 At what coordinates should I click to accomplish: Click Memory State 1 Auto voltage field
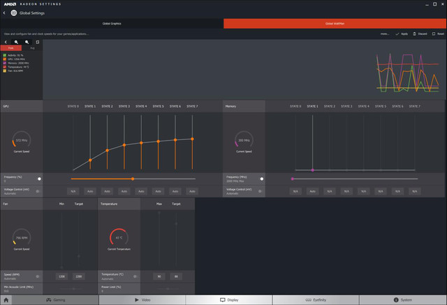pos(312,191)
